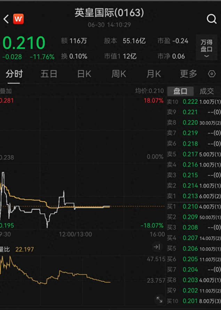Tap the jump-to-latest arrow icon on chart
This screenshot has height=310, width=221.
pos(157,247)
